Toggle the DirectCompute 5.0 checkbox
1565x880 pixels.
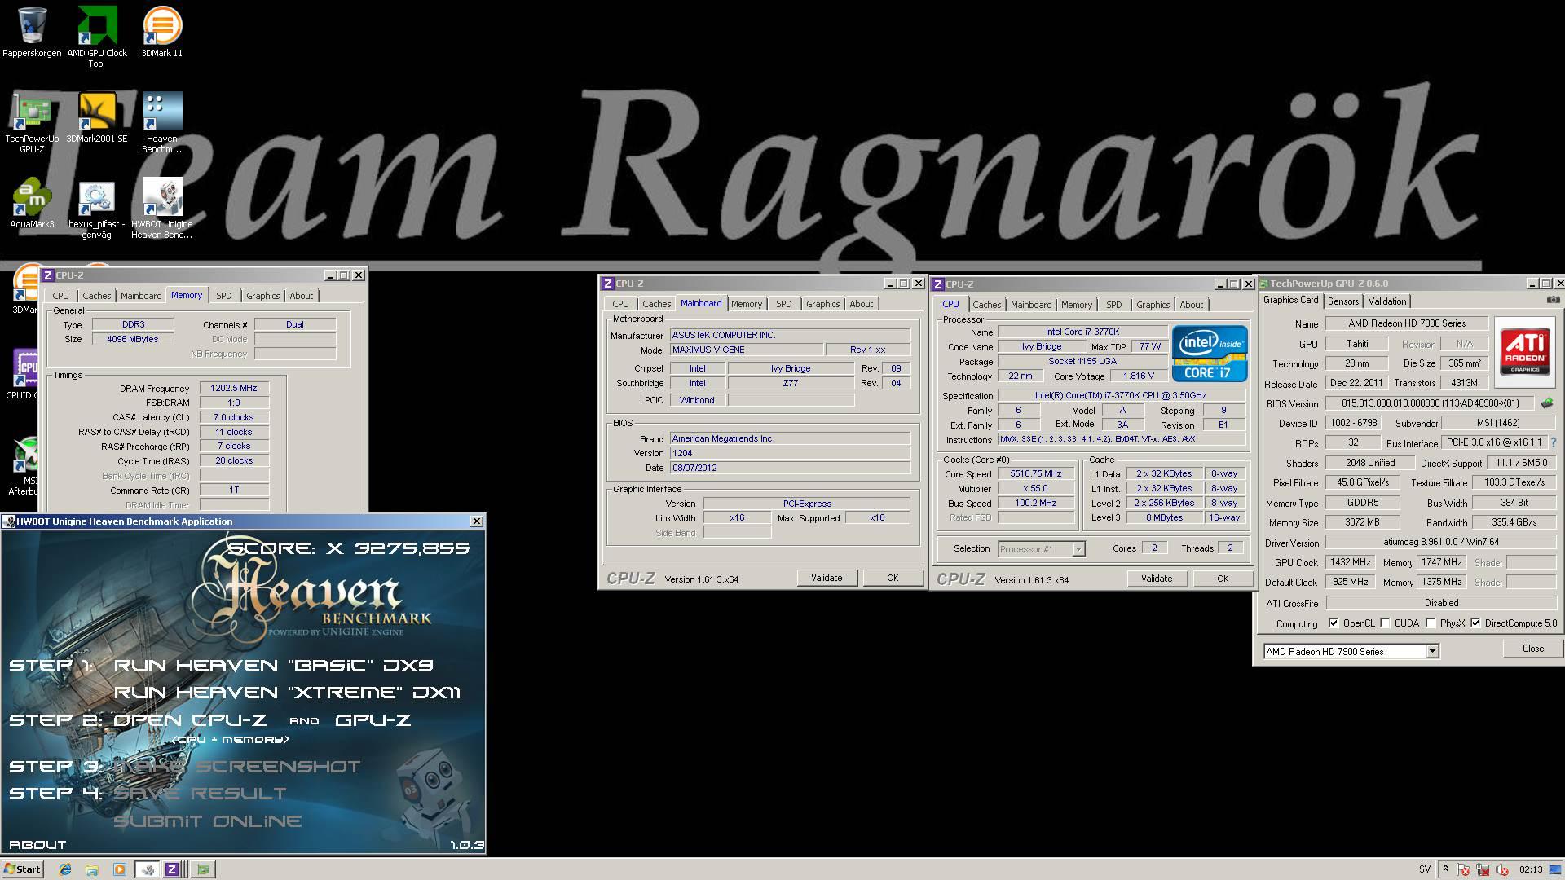tap(1475, 623)
